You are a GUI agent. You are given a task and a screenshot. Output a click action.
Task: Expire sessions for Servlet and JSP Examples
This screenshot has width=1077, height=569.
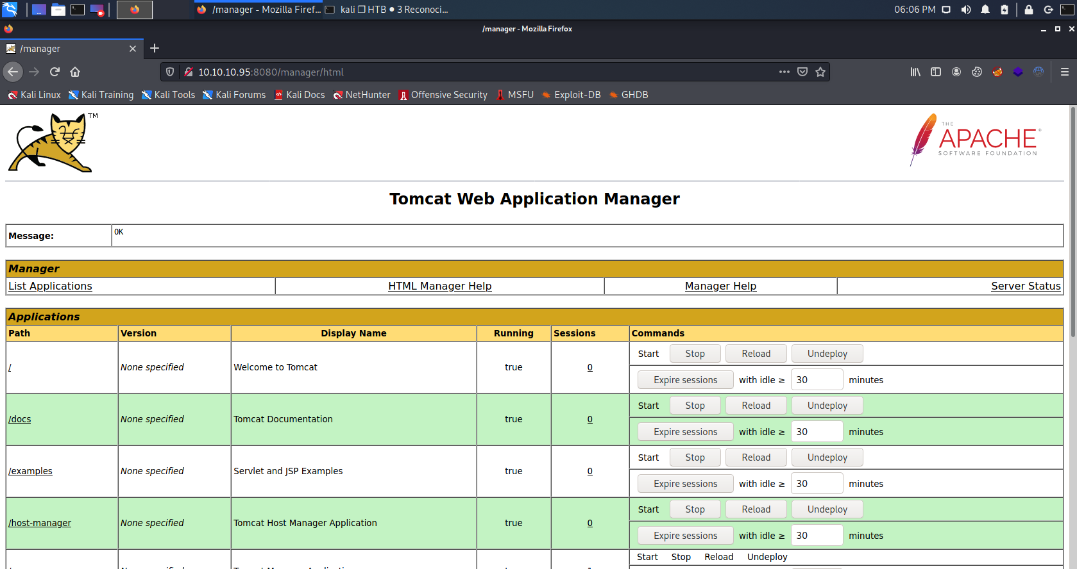(686, 484)
